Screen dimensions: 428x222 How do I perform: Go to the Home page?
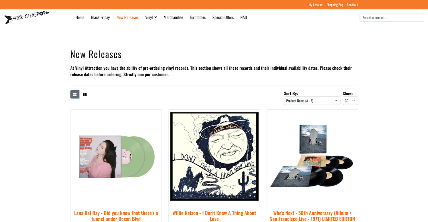pyautogui.click(x=80, y=17)
